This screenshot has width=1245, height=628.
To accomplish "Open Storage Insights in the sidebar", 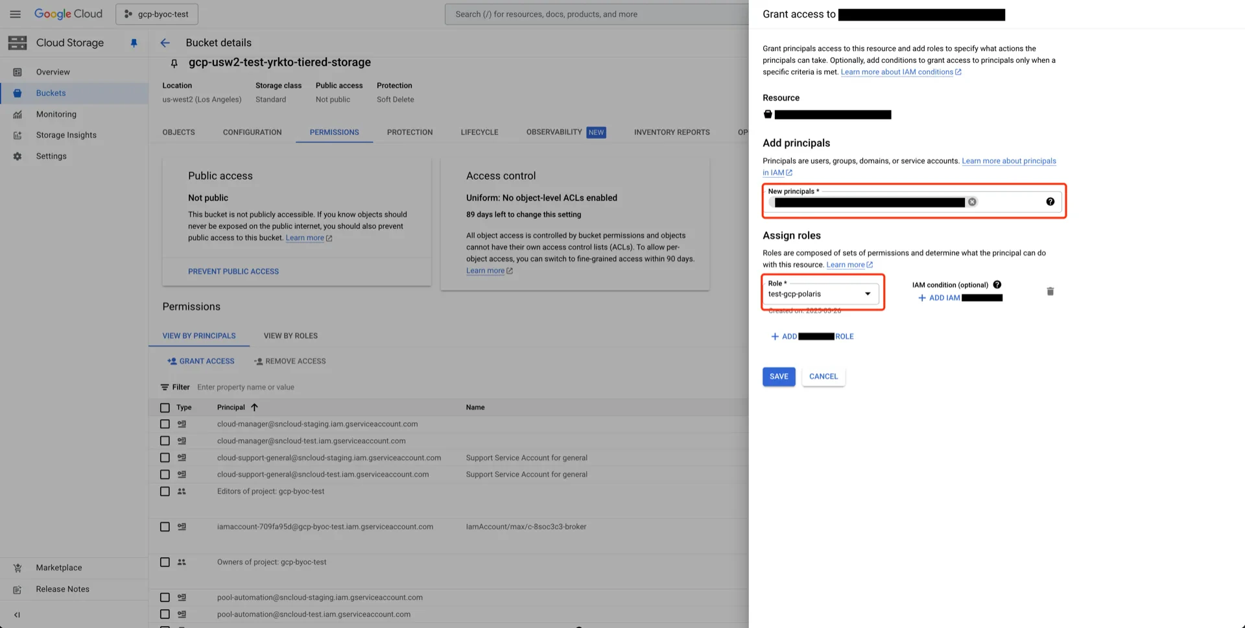I will pyautogui.click(x=66, y=135).
